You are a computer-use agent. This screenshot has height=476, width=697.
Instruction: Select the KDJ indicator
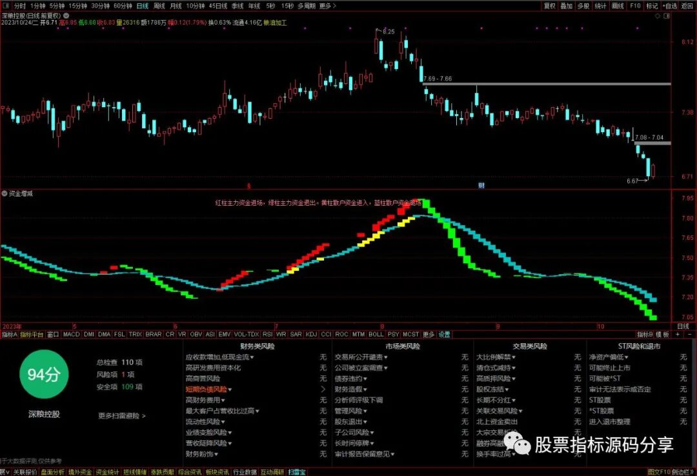coord(311,334)
